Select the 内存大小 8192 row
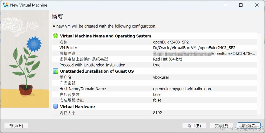 tap(154, 113)
